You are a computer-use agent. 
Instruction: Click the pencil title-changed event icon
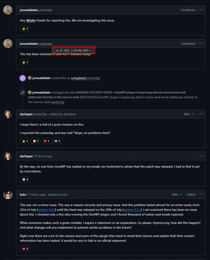(x=23, y=92)
